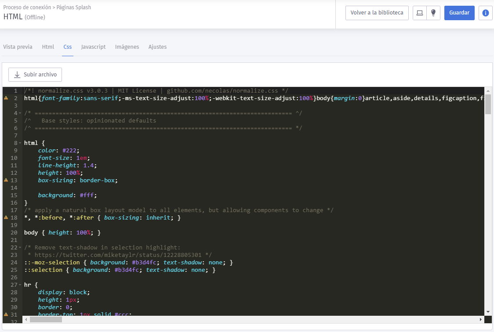
Task: Click the 'box-sizing: border-box;' line
Action: 78,180
